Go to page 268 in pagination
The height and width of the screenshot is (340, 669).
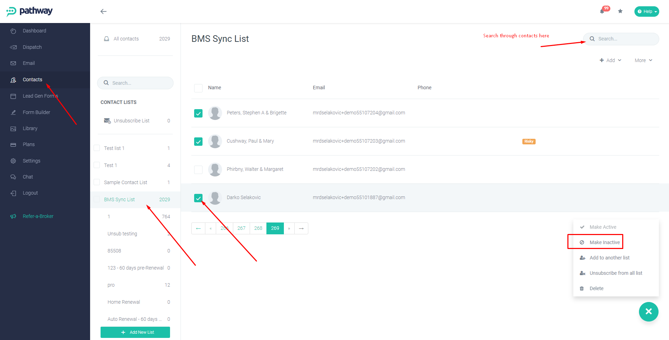[x=258, y=228]
